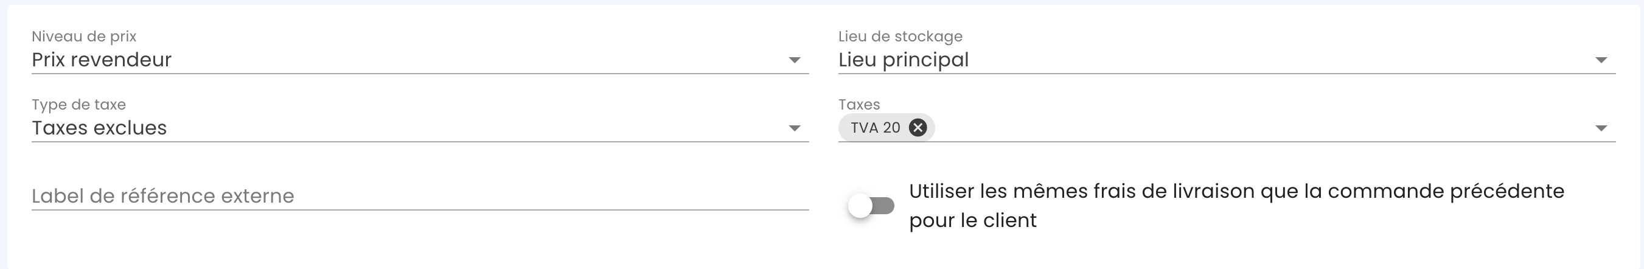The height and width of the screenshot is (269, 1644).
Task: Remove the TVA 20 tax chip
Action: point(918,128)
